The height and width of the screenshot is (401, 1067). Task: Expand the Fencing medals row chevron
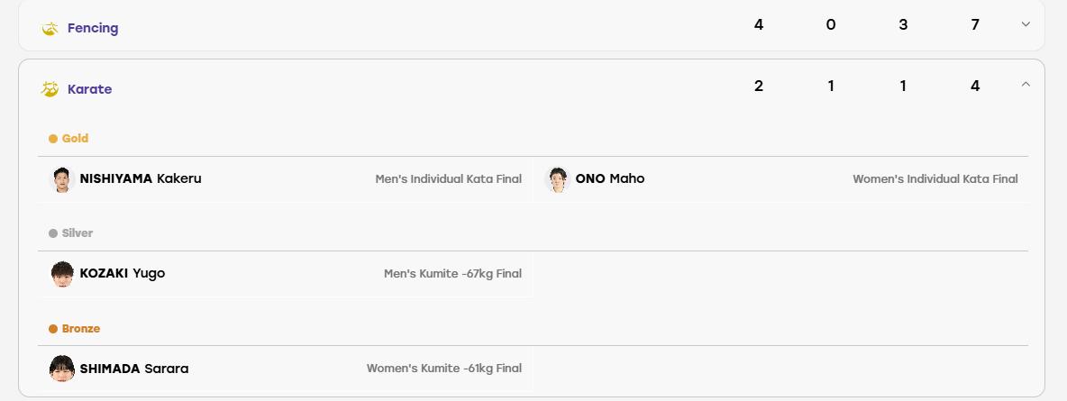coord(1026,24)
